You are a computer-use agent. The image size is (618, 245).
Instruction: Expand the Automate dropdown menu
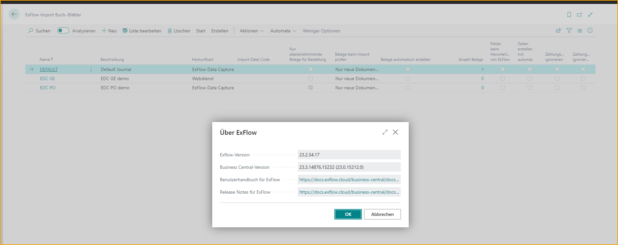coord(283,31)
